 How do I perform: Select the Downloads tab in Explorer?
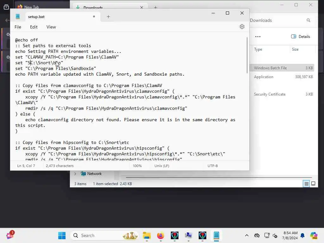tap(109, 7)
